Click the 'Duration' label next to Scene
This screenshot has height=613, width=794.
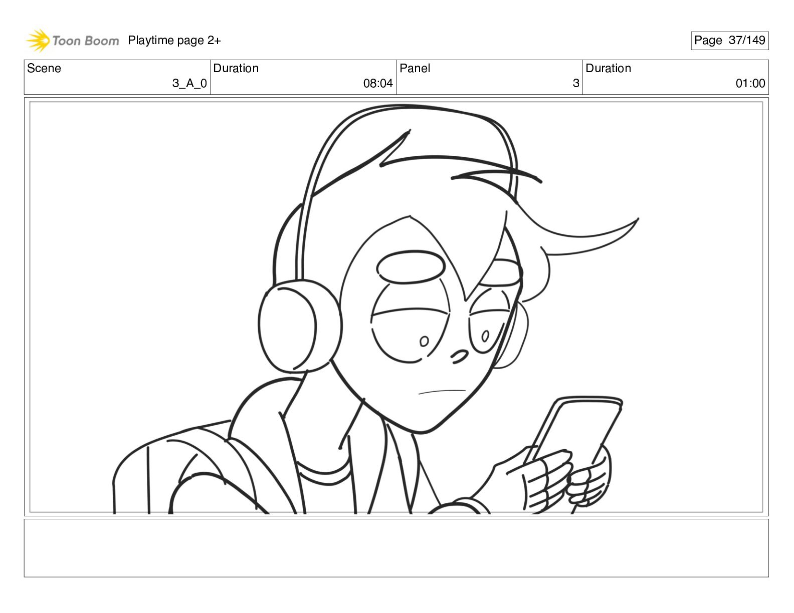236,68
